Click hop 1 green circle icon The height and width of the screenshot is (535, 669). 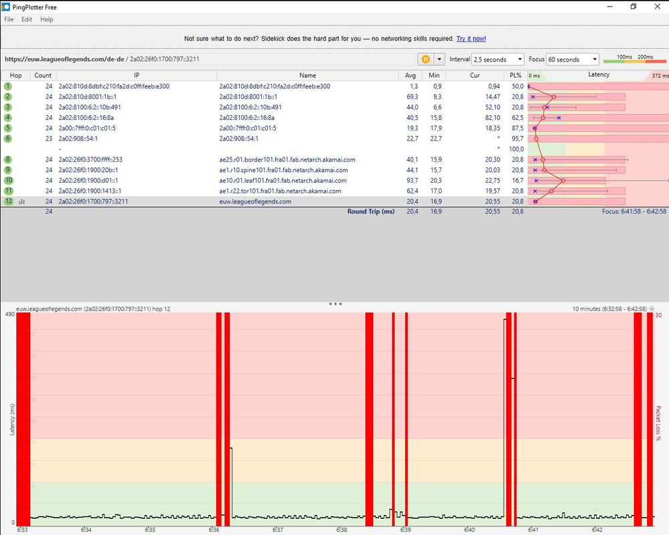(x=7, y=86)
